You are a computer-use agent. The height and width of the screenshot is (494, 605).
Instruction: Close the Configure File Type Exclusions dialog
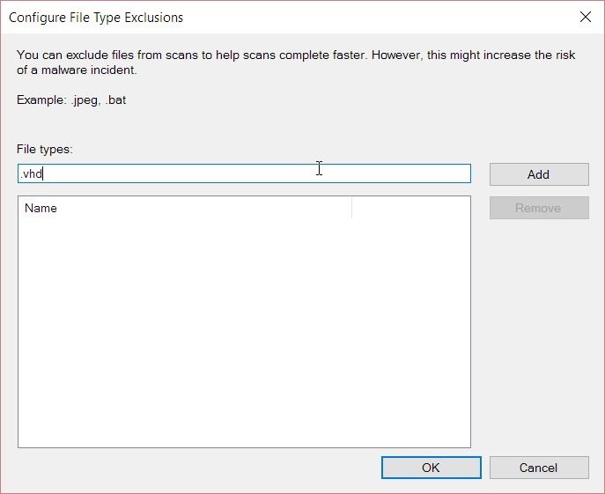point(586,17)
